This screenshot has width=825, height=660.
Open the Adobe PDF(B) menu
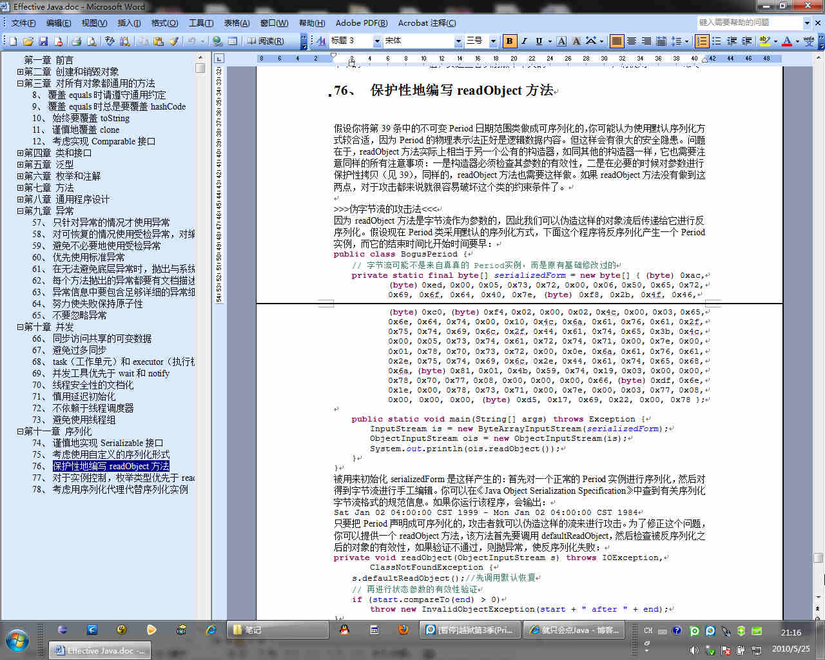362,23
